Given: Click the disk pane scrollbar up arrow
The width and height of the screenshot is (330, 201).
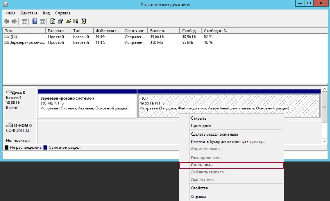Looking at the screenshot, I should click(x=325, y=89).
